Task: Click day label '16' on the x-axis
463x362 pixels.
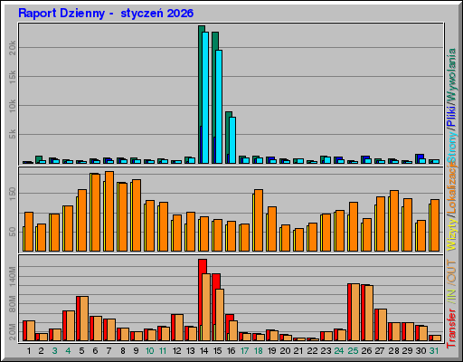Action: tap(231, 351)
